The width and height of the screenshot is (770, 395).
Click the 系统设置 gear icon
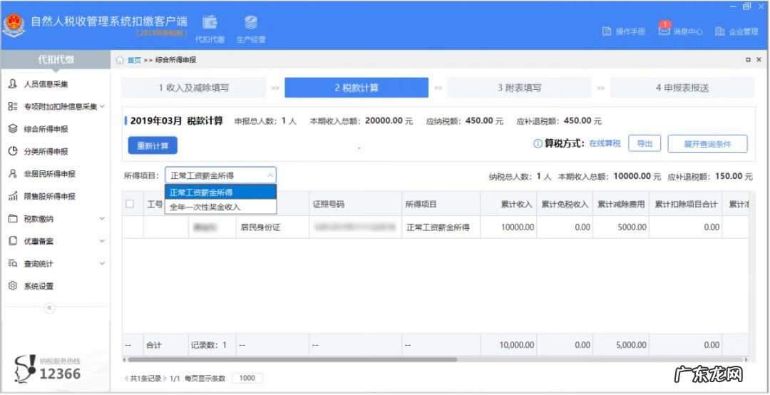pos(14,286)
